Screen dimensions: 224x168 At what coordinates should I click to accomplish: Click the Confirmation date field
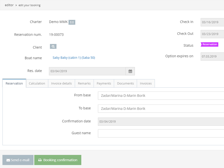click(x=161, y=122)
